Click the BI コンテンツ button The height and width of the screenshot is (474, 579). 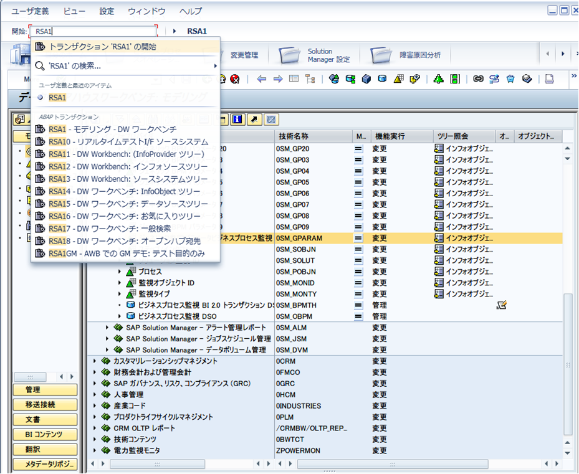coord(45,435)
